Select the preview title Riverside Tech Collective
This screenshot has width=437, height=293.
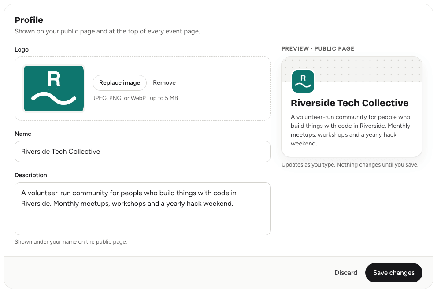349,103
